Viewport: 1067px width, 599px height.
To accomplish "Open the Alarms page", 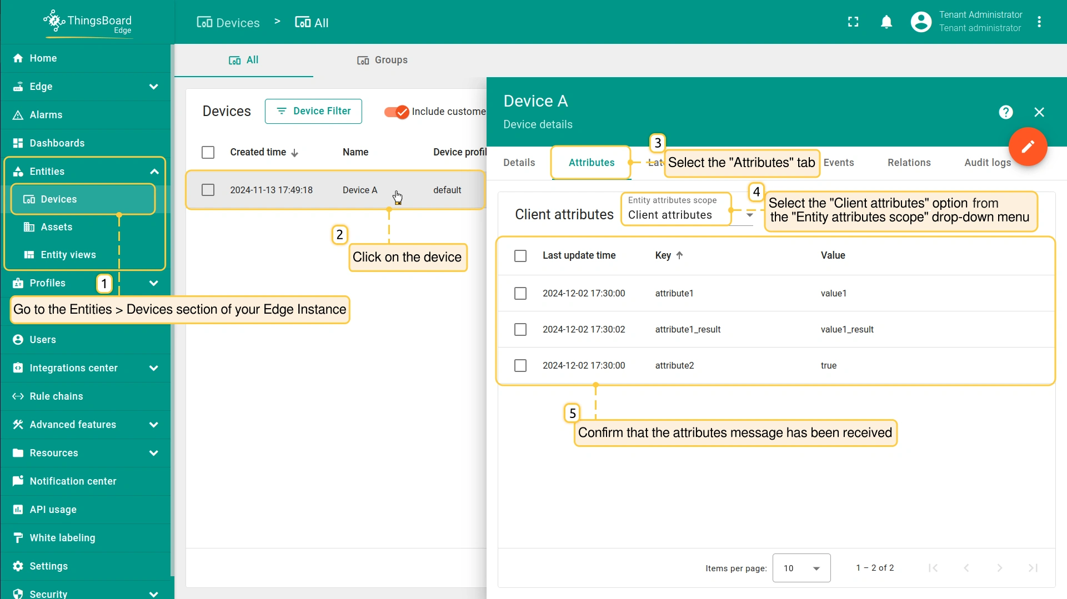I will click(x=46, y=115).
